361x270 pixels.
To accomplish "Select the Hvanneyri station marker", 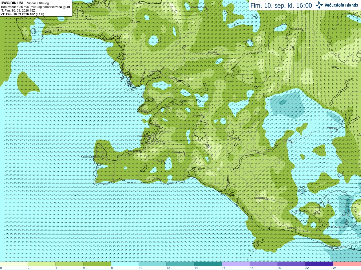I will pos(160,73).
